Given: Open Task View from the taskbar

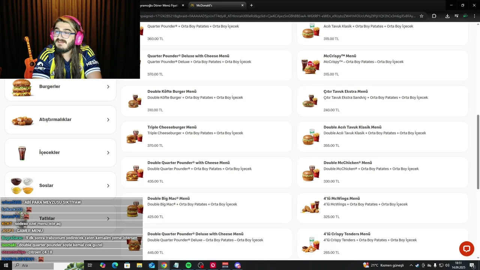Looking at the screenshot, I should (90, 265).
